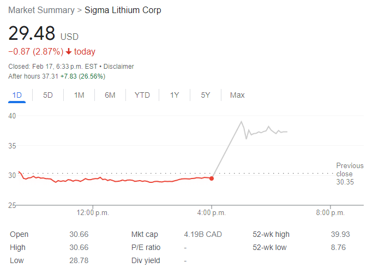Click the Sigma Lithium Corp title
Screen dimensions: 379x268
[123, 10]
